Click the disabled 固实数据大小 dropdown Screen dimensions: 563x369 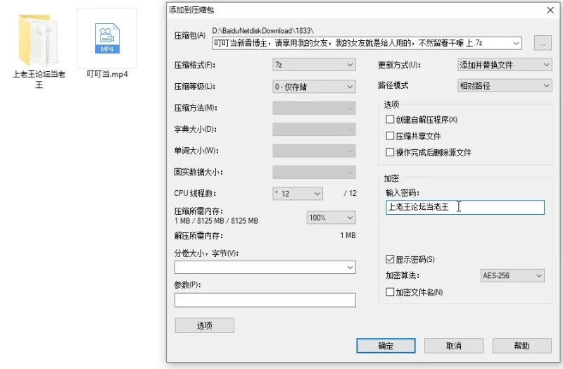(314, 172)
